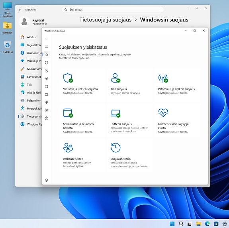This screenshot has height=228, width=229.
Task: Open Windows Start menu on taskbar
Action: click(x=172, y=224)
